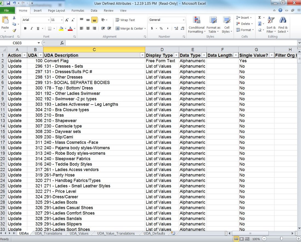Click the Copy icon in Clipboard group

pos(14,24)
